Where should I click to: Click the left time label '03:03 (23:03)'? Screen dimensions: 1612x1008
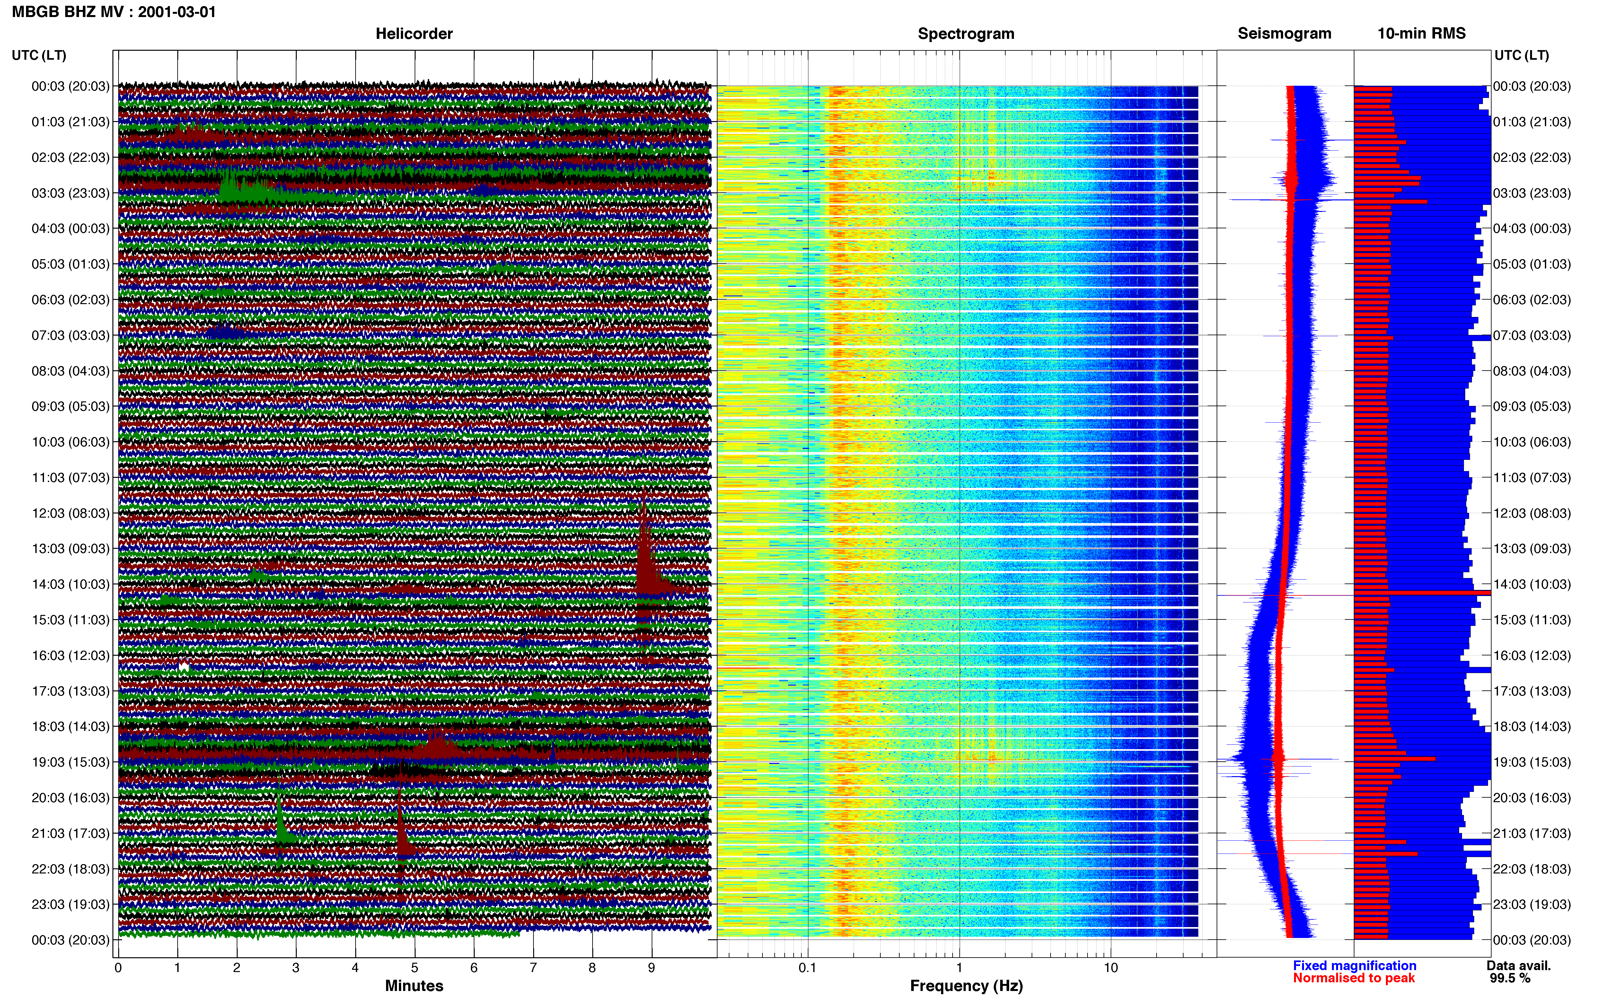tap(71, 193)
